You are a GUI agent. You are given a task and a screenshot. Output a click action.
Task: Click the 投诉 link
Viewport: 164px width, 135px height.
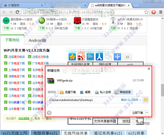37,118
